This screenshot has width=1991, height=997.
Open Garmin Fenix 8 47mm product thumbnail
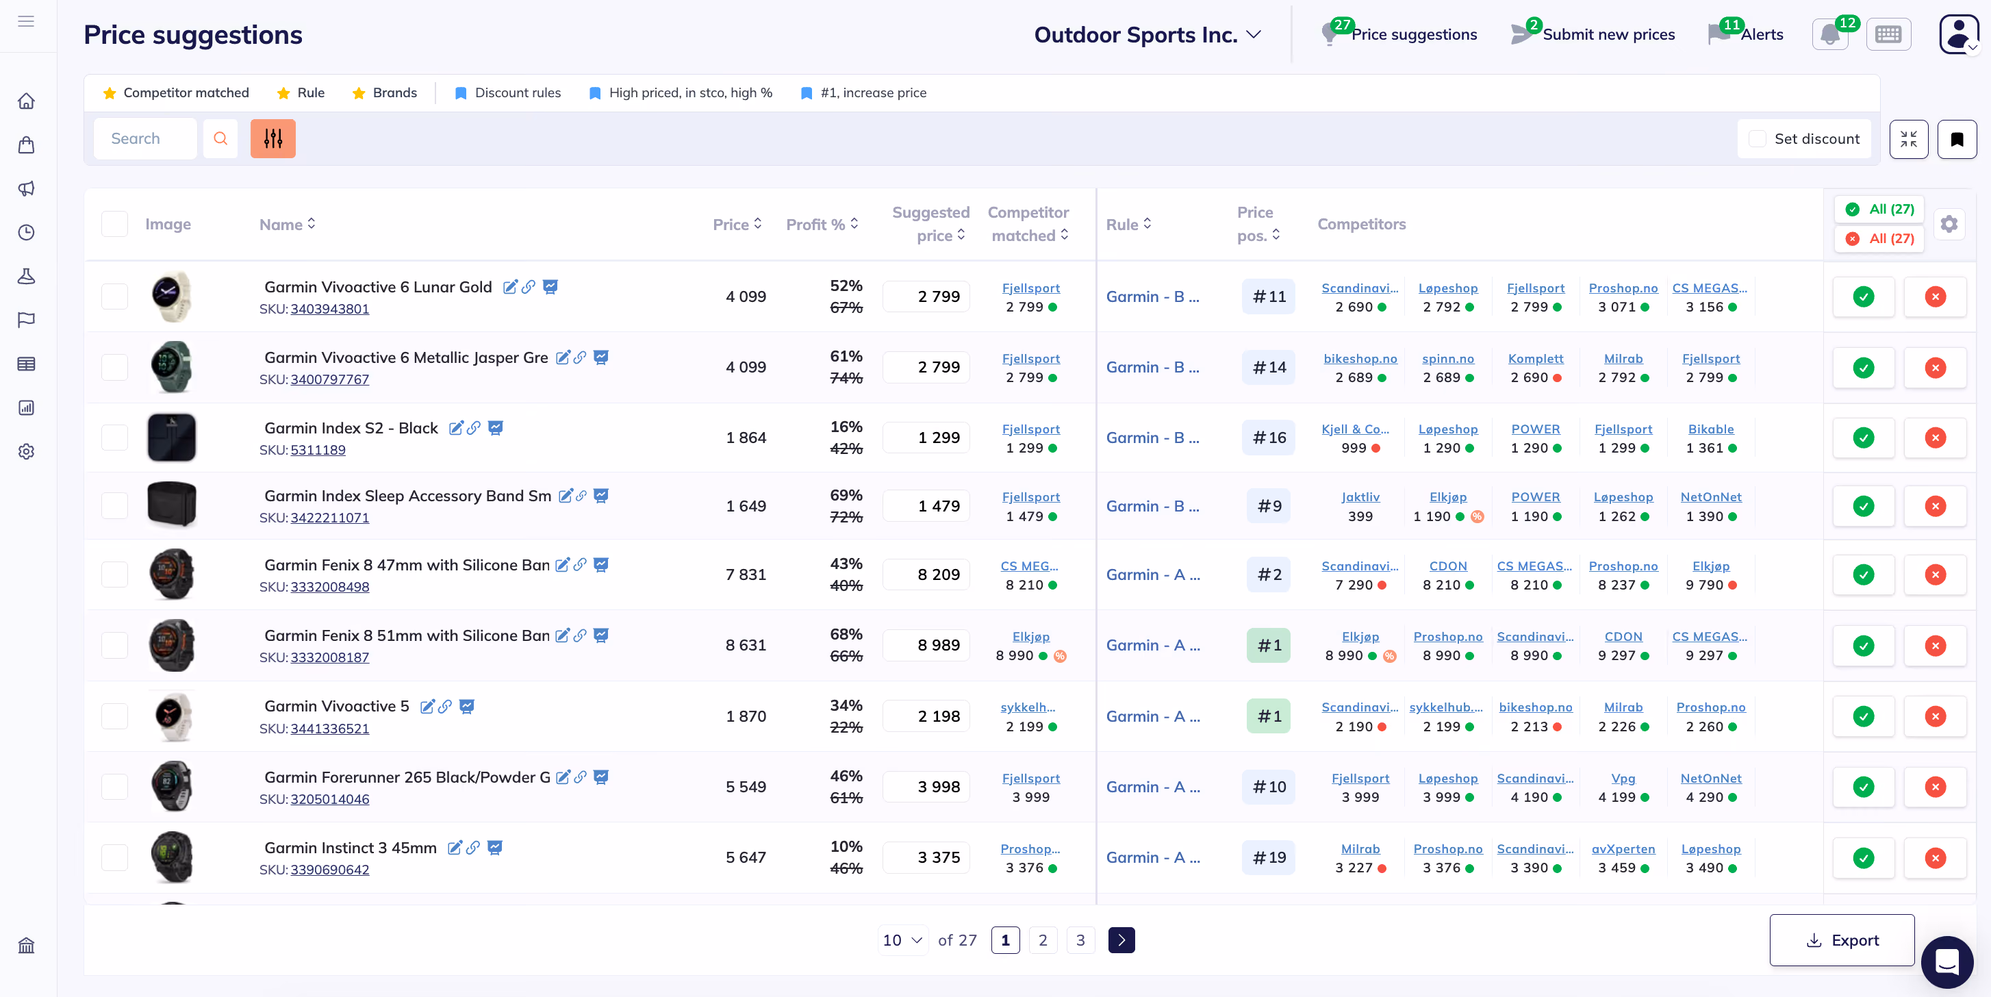[x=172, y=575]
